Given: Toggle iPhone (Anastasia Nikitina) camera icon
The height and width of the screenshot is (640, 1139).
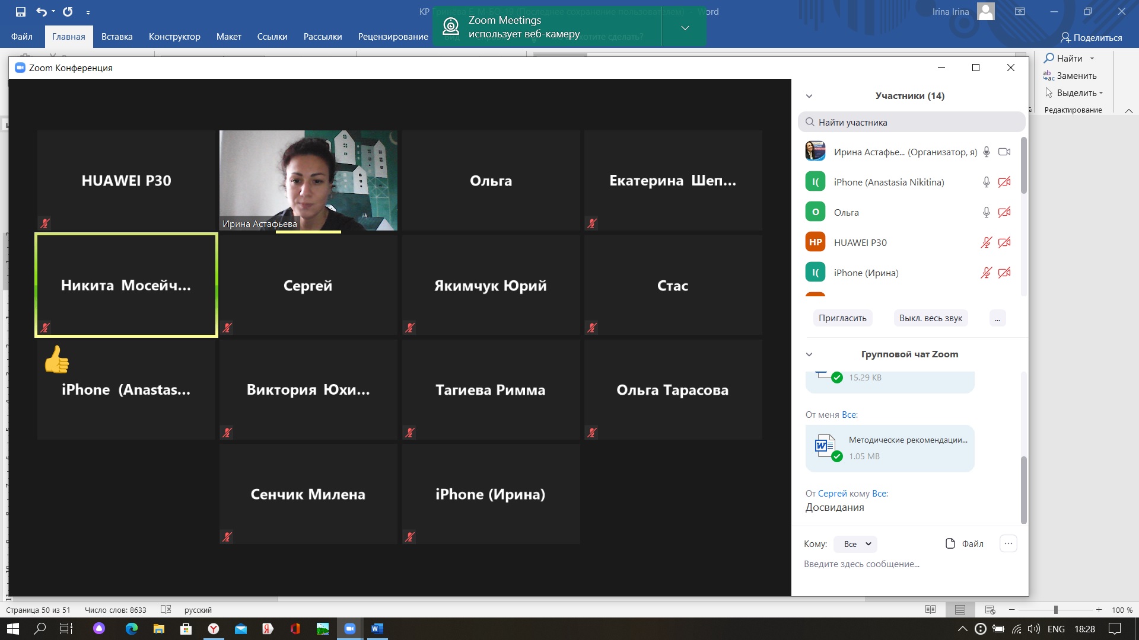Looking at the screenshot, I should [x=1004, y=182].
